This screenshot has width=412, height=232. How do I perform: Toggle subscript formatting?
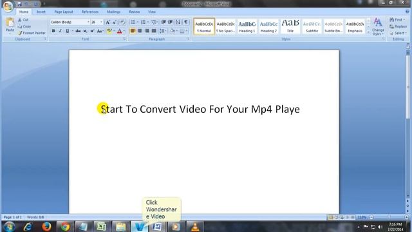[85, 31]
